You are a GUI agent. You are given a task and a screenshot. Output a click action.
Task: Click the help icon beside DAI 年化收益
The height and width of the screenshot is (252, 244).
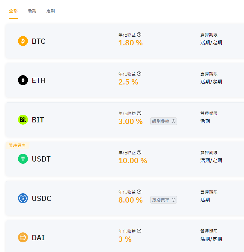point(139,231)
